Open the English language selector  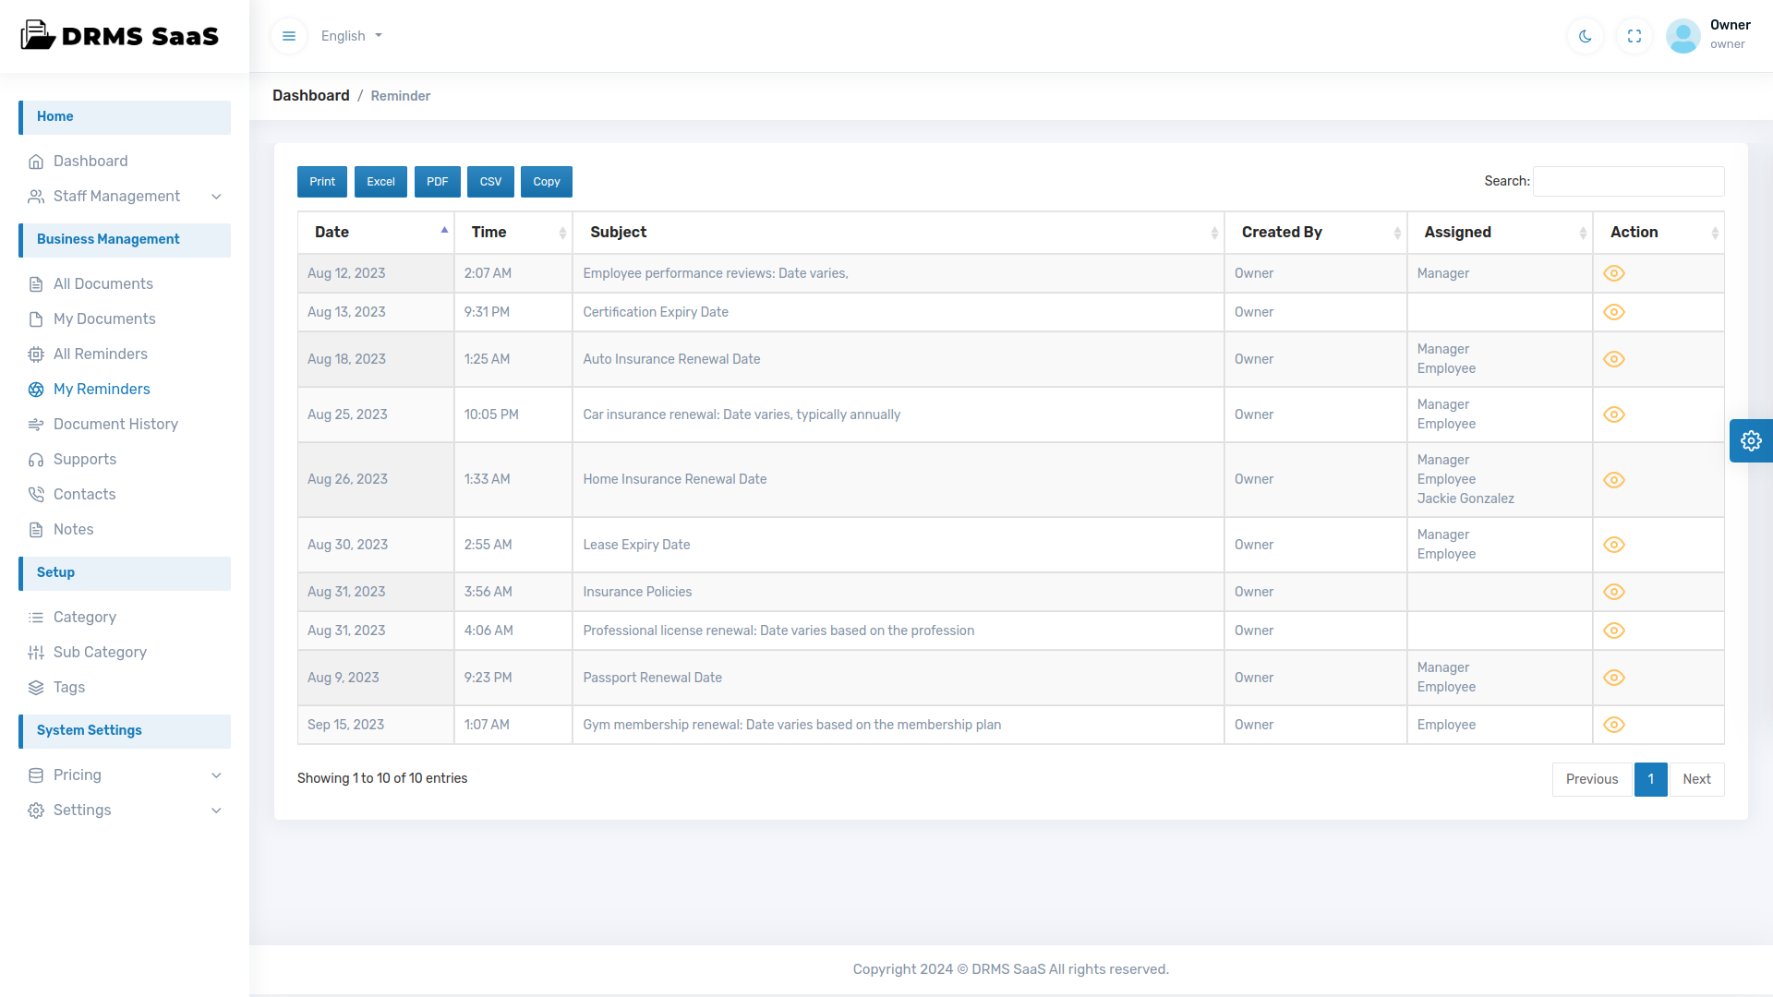click(351, 36)
